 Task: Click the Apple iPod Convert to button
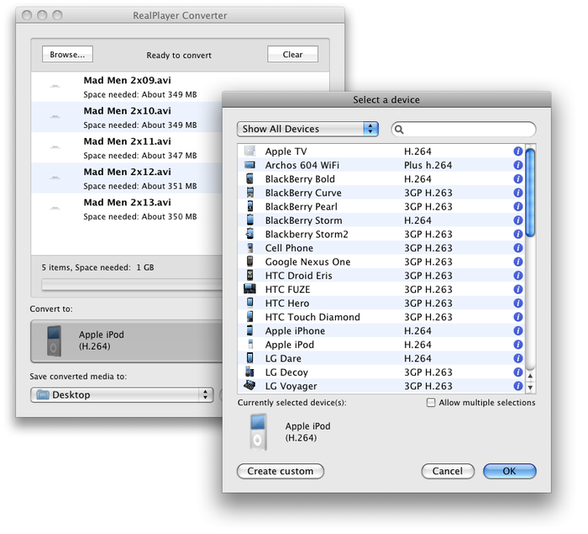click(x=126, y=341)
